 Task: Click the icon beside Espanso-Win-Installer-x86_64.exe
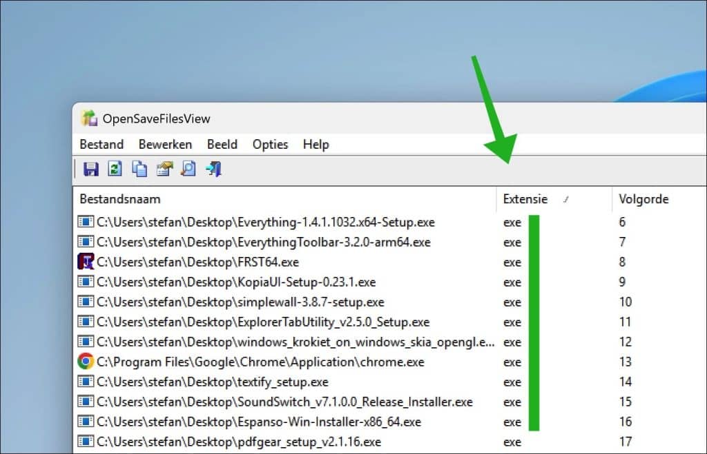(x=86, y=421)
